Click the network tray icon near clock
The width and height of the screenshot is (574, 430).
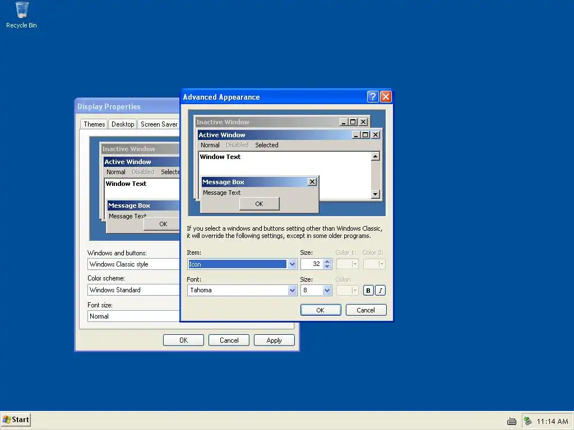(x=527, y=421)
